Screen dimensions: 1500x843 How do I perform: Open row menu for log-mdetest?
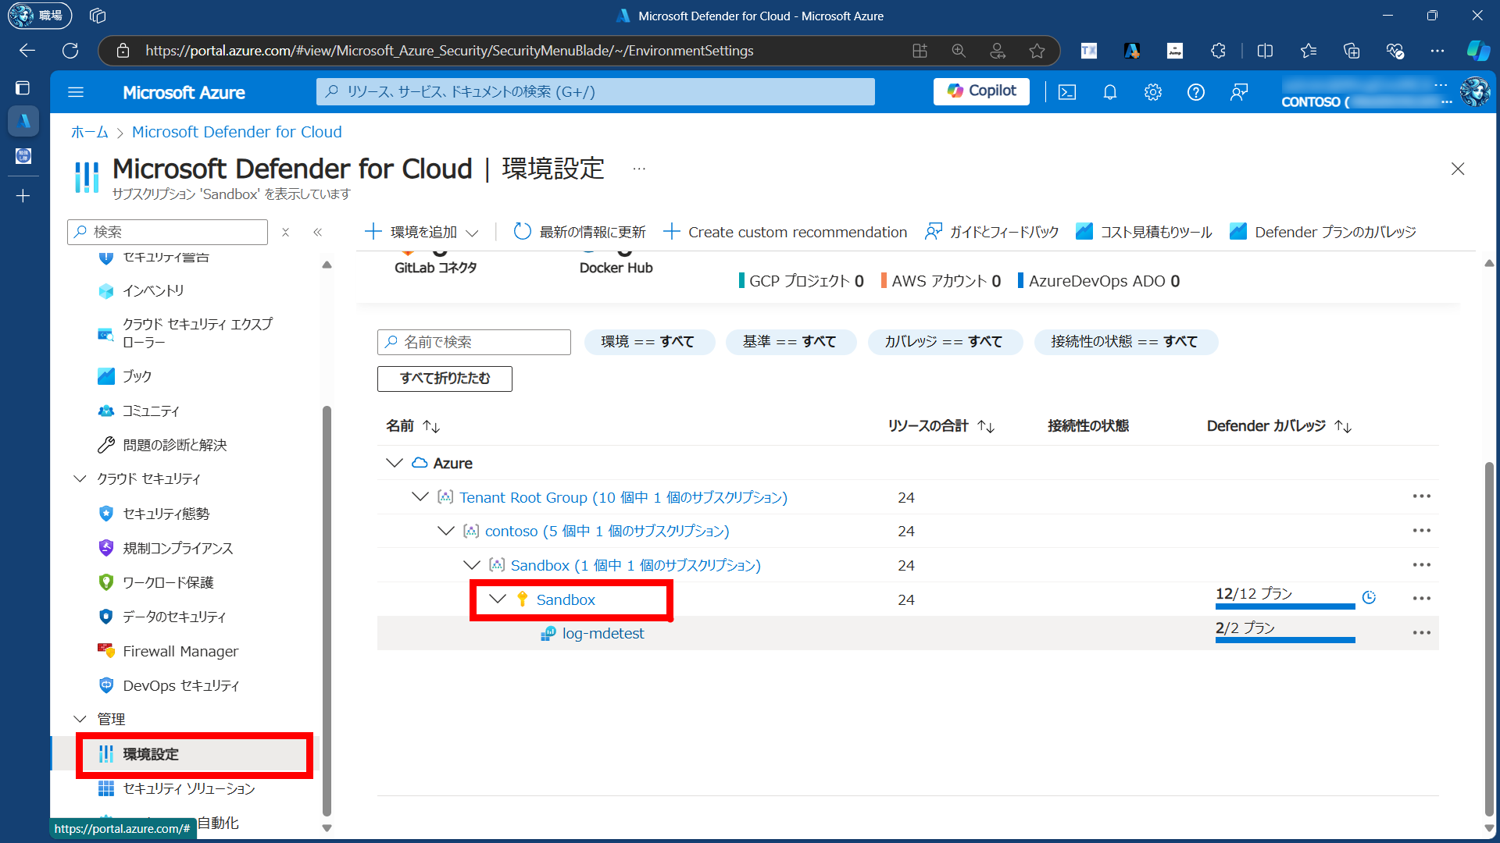(1422, 633)
